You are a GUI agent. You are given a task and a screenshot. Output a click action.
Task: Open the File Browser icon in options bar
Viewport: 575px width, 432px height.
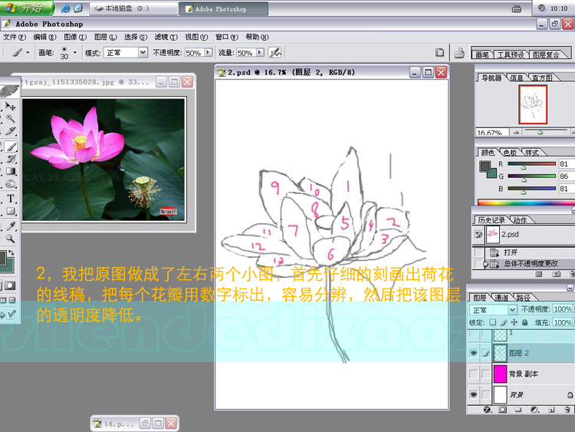[x=459, y=53]
